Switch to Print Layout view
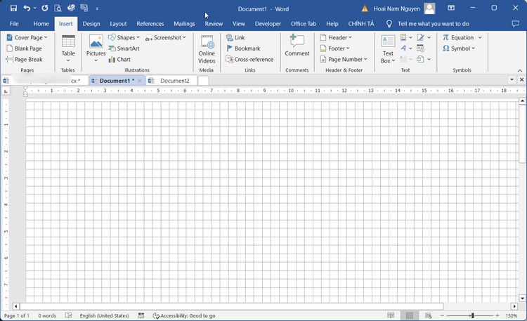 tap(410, 315)
